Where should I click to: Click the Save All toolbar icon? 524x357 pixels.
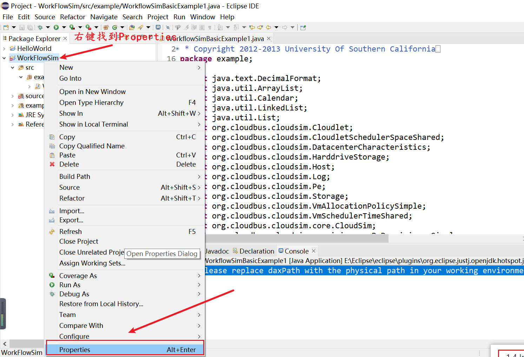(x=30, y=27)
